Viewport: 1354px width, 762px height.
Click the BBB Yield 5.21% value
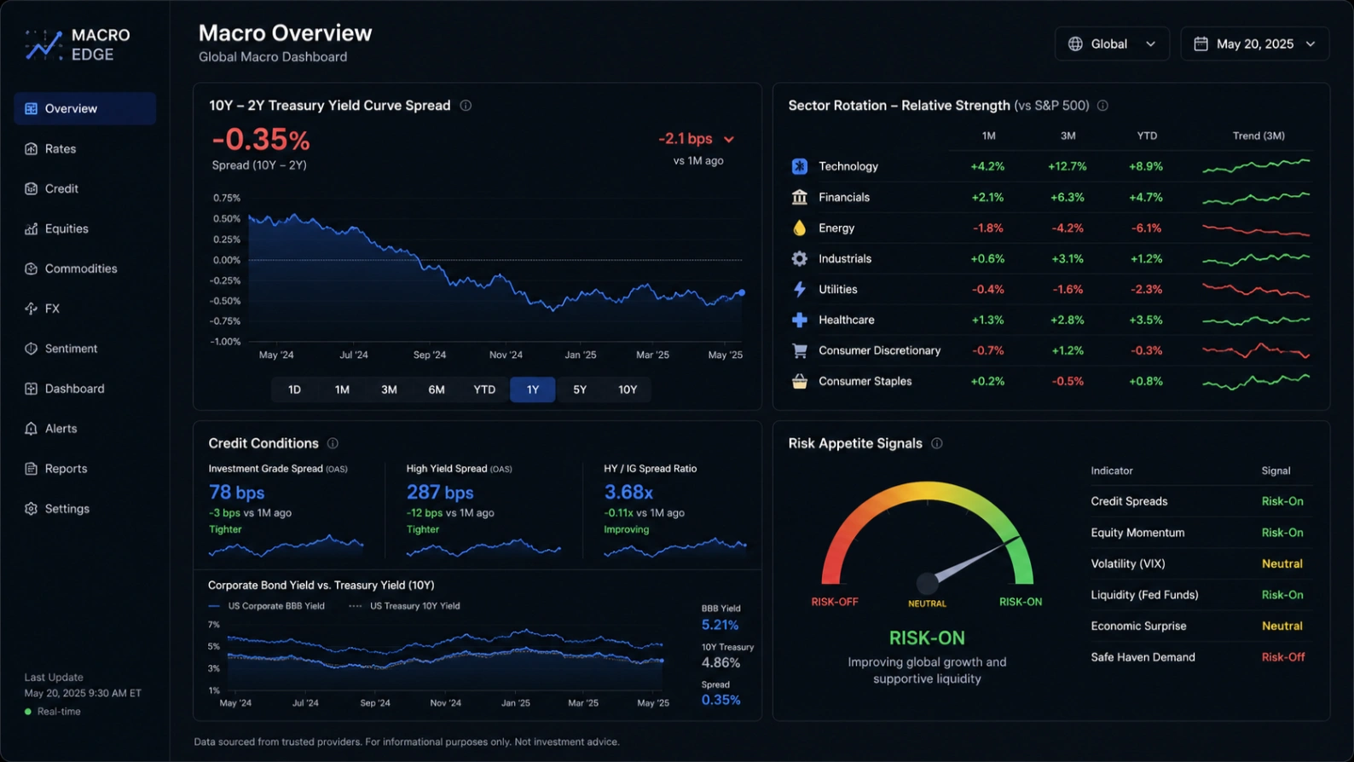pyautogui.click(x=720, y=626)
